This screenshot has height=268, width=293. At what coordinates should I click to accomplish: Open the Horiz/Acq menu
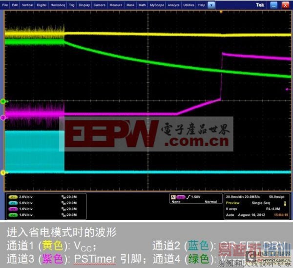pyautogui.click(x=58, y=5)
